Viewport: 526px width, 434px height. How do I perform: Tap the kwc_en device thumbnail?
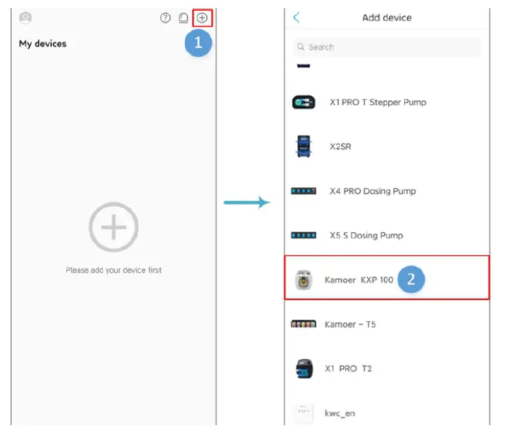(304, 413)
